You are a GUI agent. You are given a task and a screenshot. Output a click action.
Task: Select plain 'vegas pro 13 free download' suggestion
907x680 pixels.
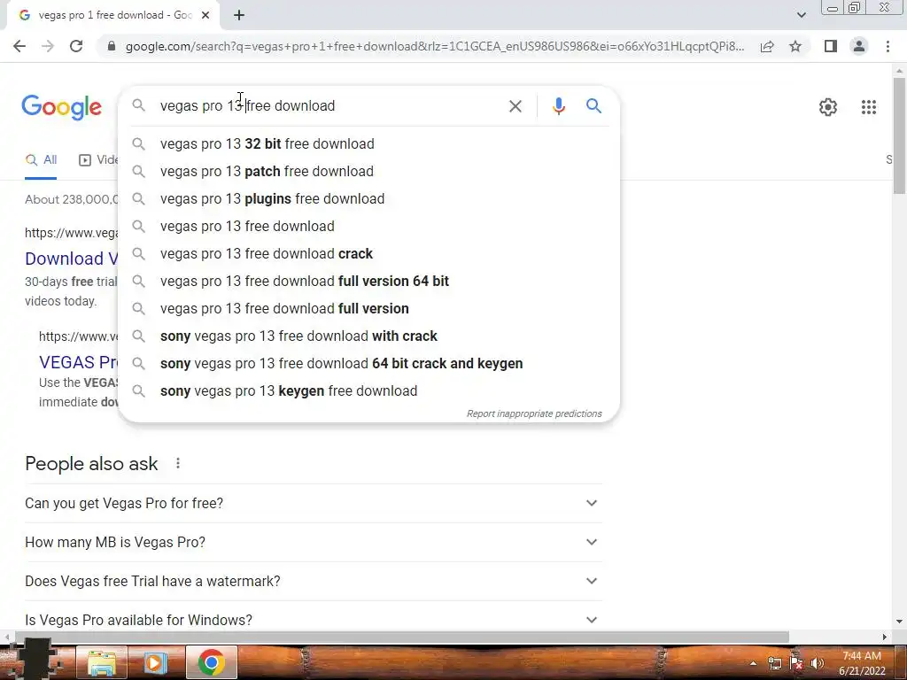368,226
